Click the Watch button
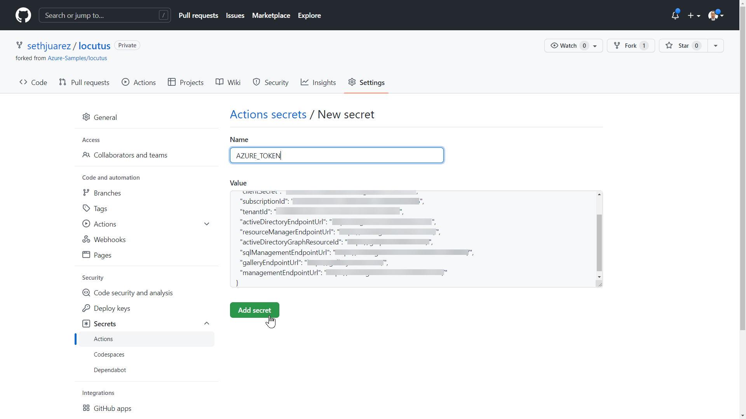The height and width of the screenshot is (419, 746). (x=573, y=45)
